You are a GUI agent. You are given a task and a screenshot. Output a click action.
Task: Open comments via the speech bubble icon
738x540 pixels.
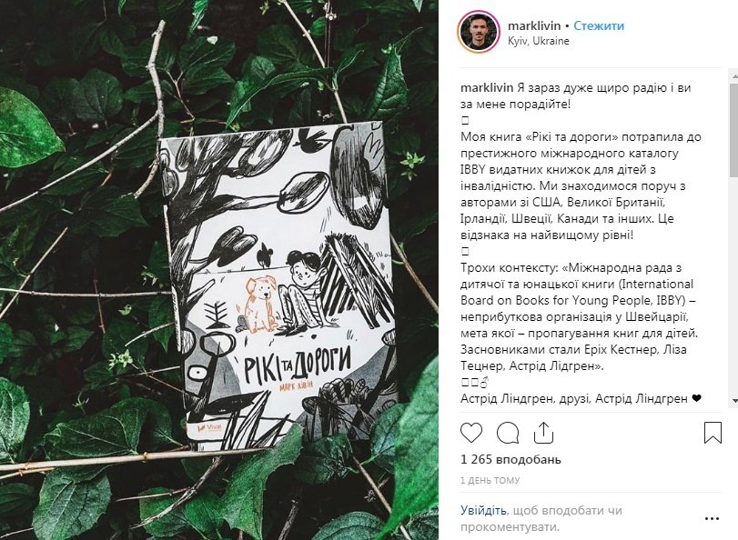point(508,433)
